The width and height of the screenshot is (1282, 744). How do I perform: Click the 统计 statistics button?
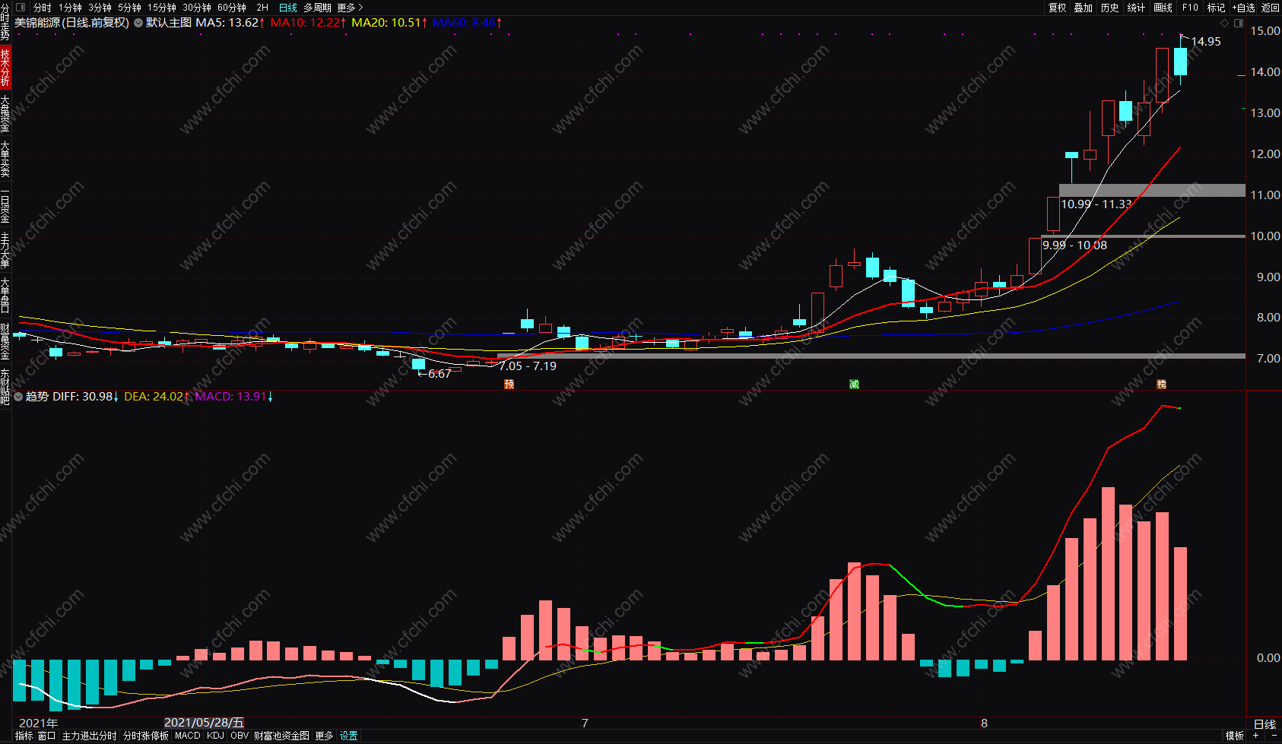pyautogui.click(x=1136, y=8)
